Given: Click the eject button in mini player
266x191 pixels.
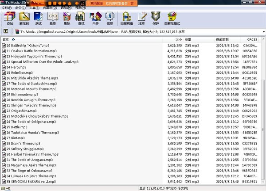Looking at the screenshot, I should coord(70,3).
